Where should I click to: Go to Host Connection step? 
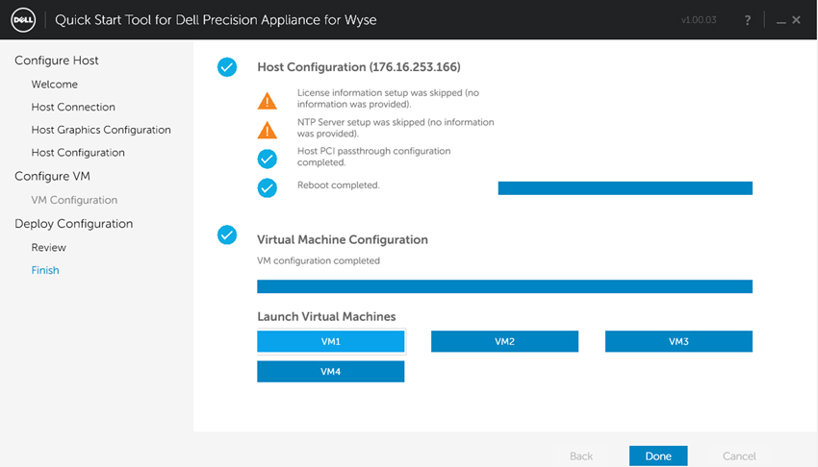73,108
